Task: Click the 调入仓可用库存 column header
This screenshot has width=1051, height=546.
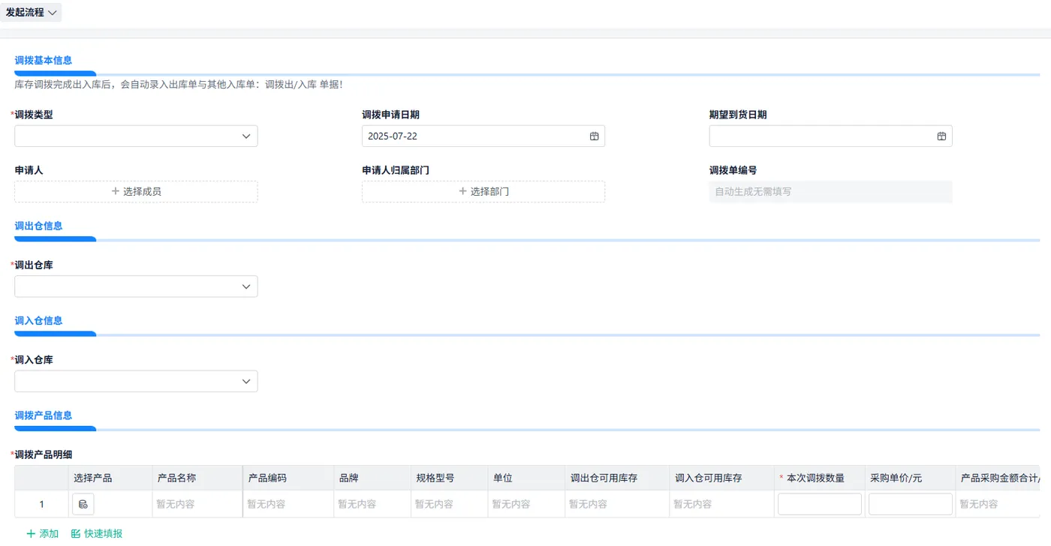Action: click(x=721, y=478)
